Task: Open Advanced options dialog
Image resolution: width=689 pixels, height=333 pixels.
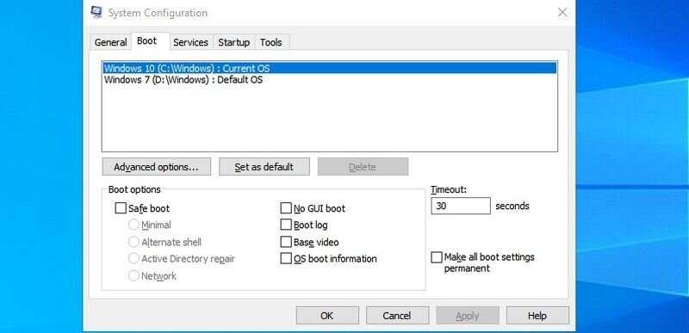Action: pos(157,167)
